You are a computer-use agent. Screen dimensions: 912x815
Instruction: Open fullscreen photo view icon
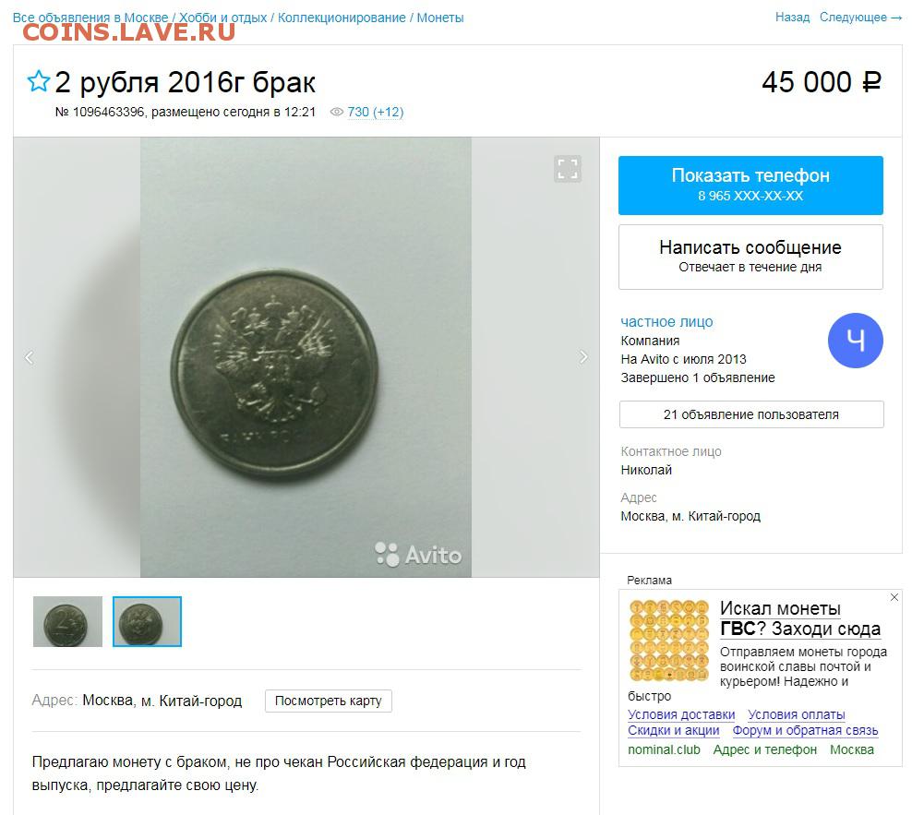tap(568, 169)
